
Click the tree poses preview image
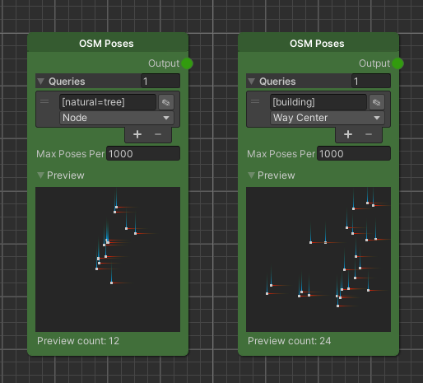point(108,259)
